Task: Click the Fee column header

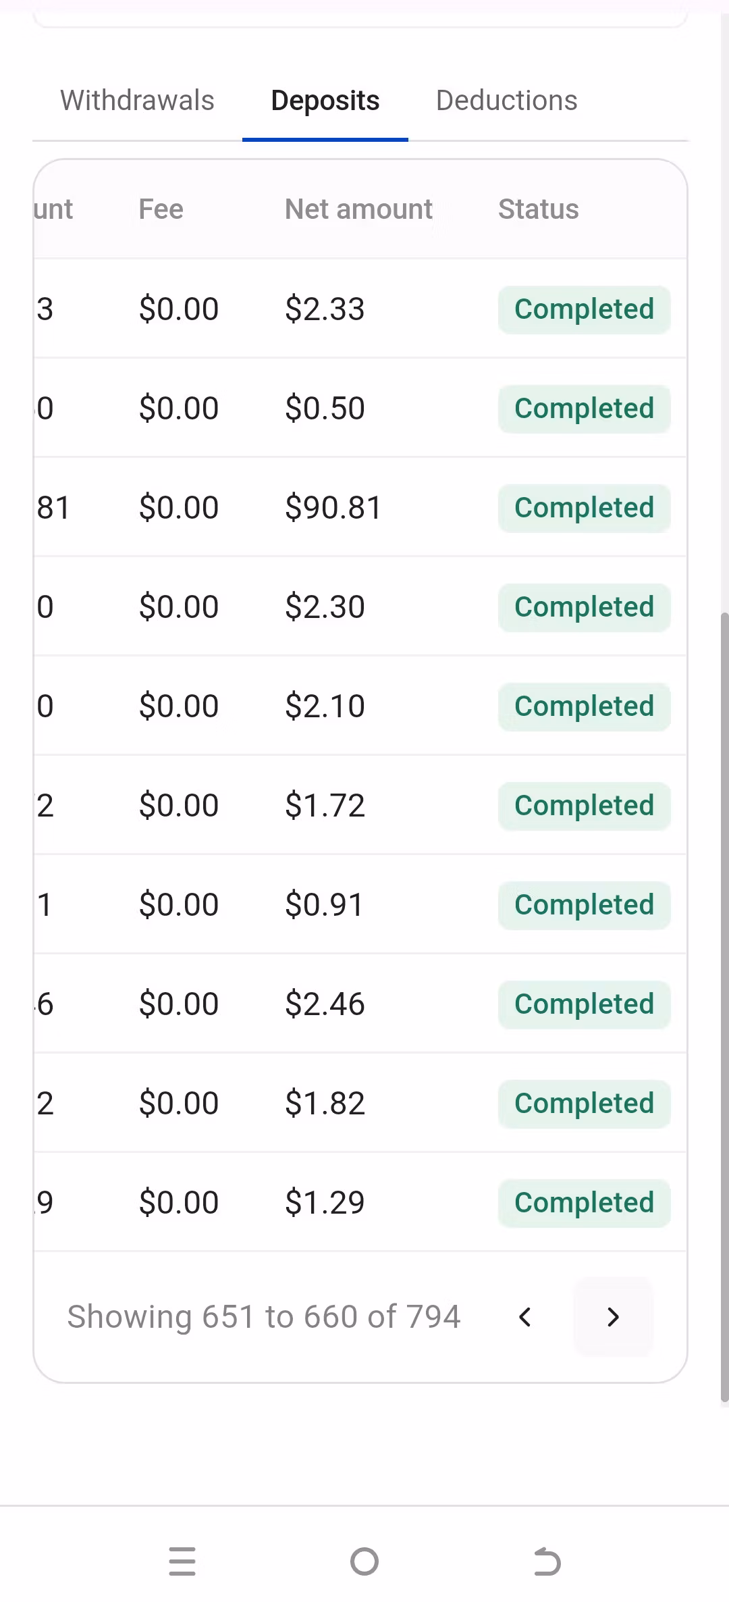Action: [161, 209]
